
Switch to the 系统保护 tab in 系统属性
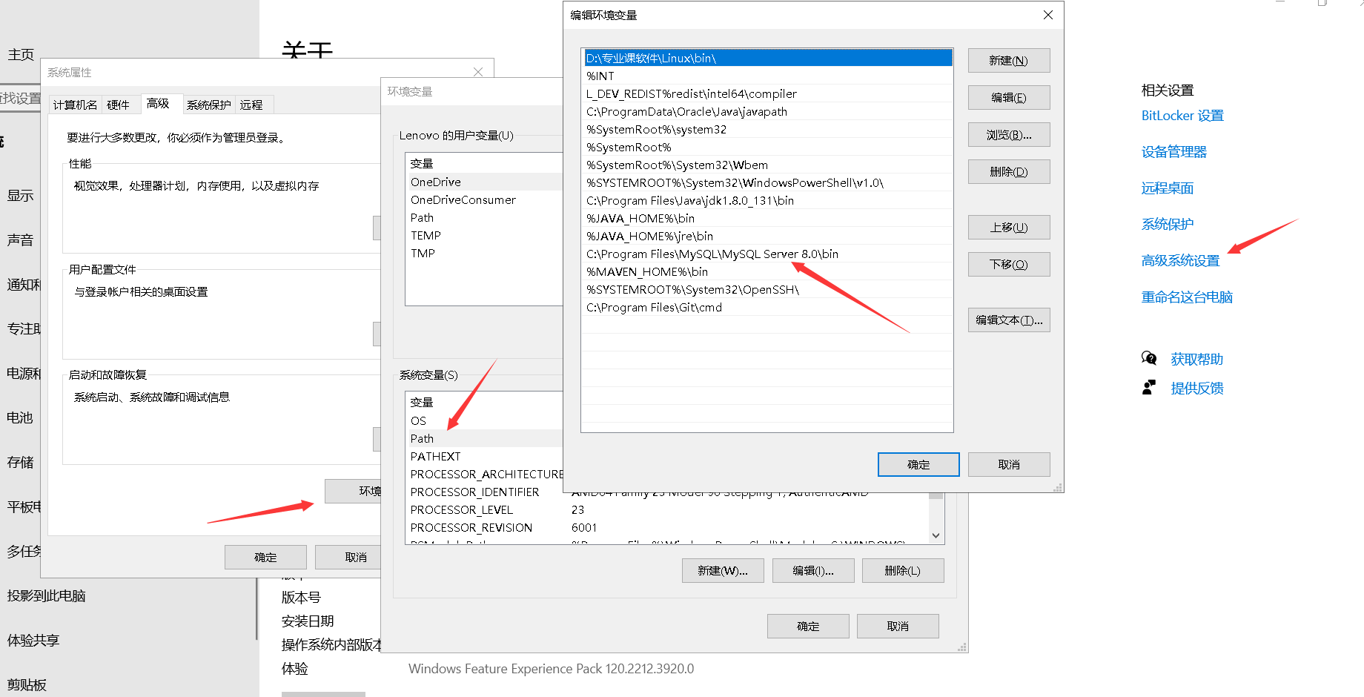pos(208,105)
